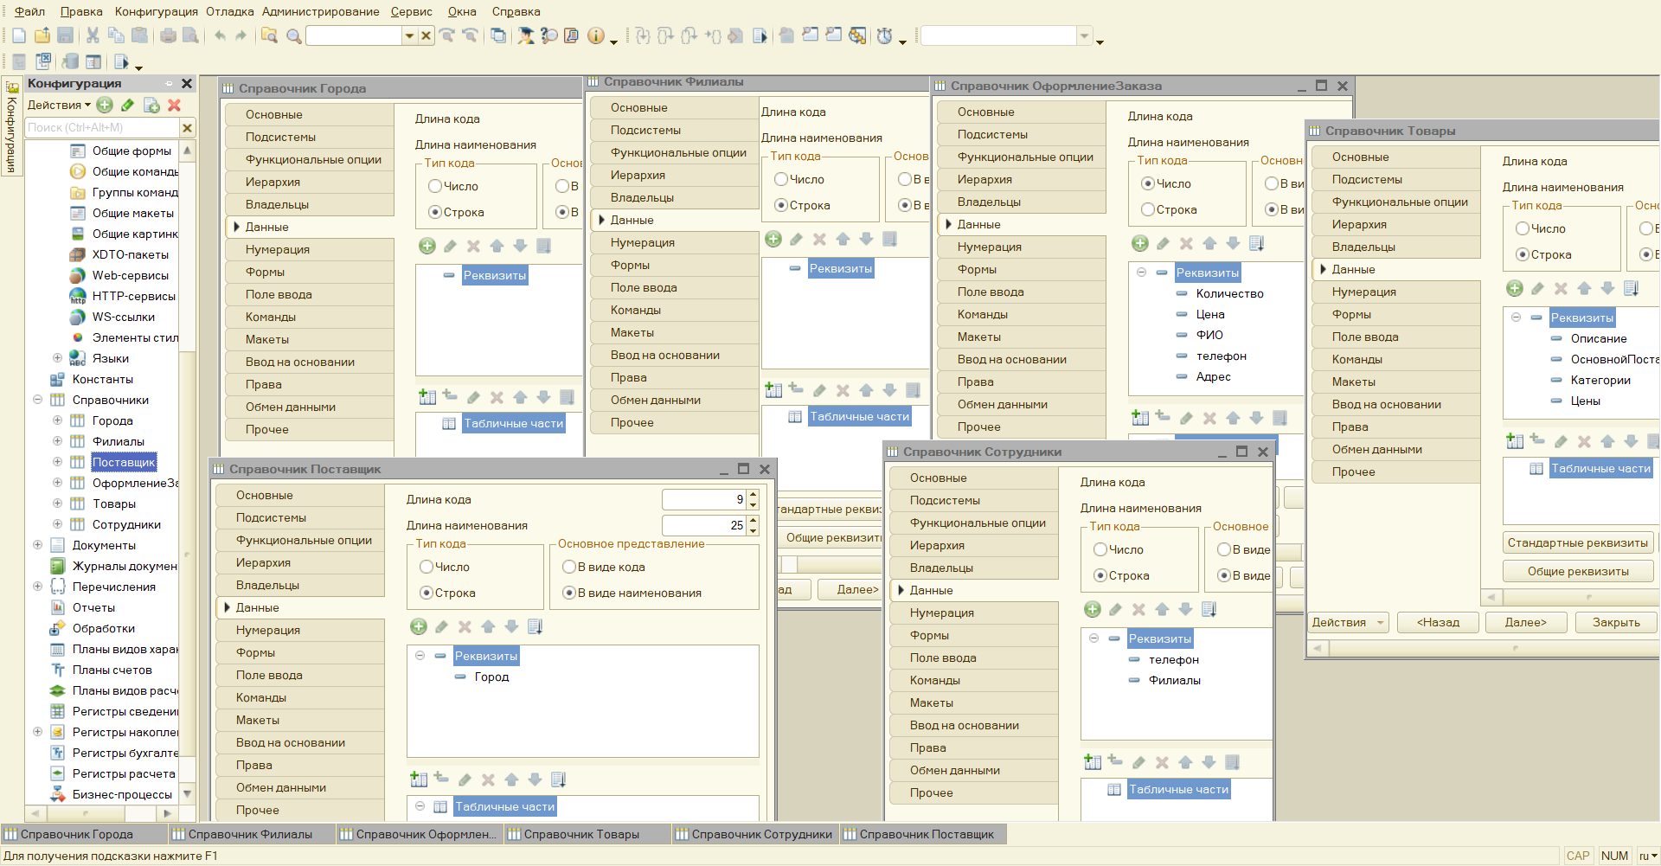Expand the Регистры накопления tree node

click(37, 732)
